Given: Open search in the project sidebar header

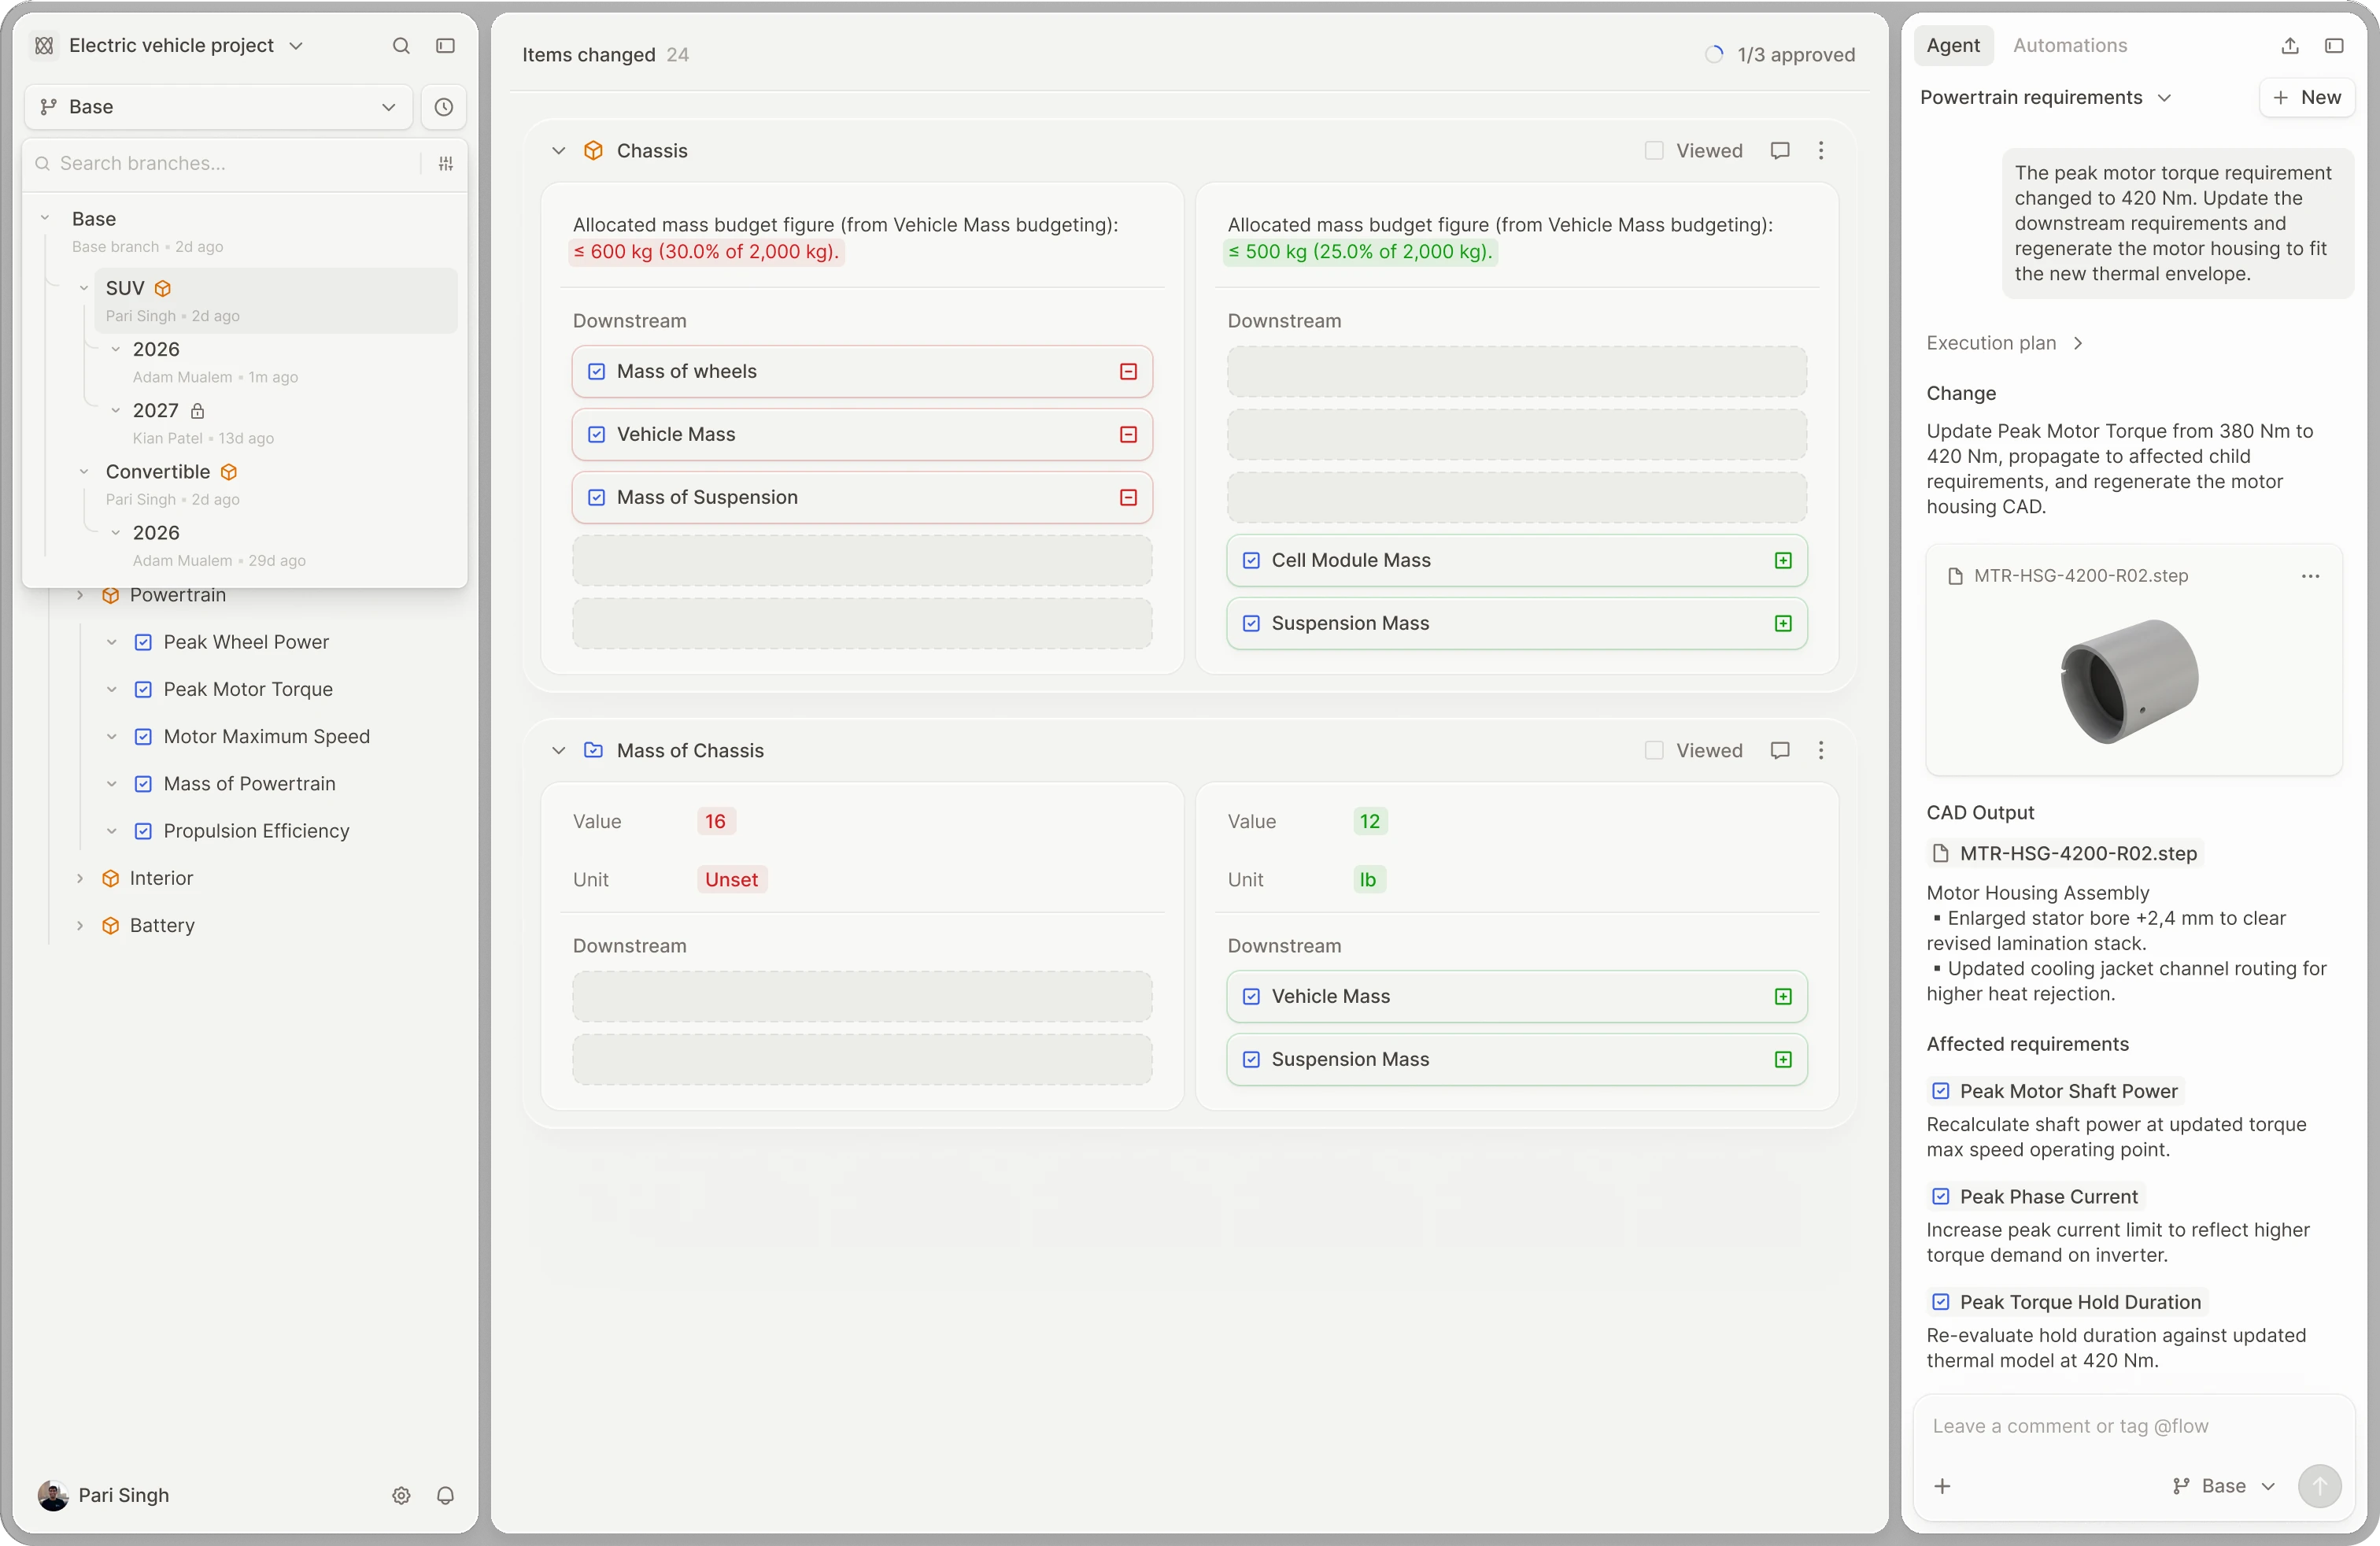Looking at the screenshot, I should pyautogui.click(x=401, y=46).
